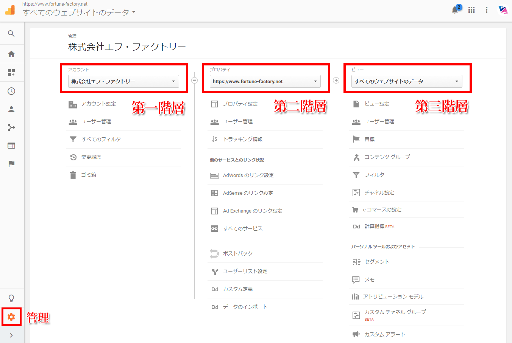Open the Admin gear icon

point(11,317)
